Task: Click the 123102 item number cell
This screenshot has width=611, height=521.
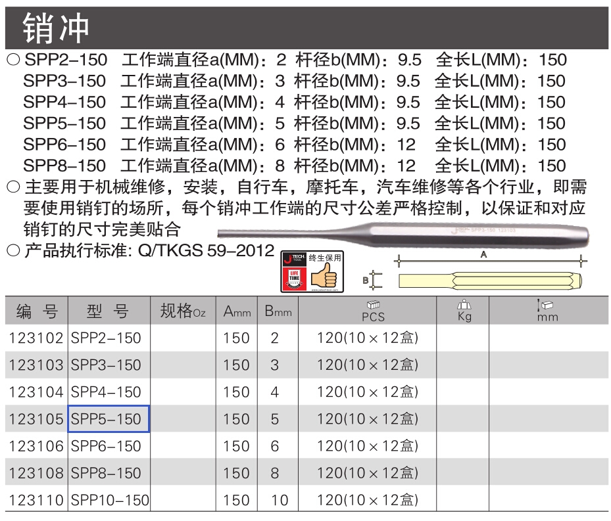Action: (36, 338)
